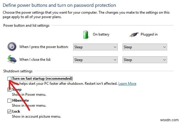
Task: Click the close lid laptop icon
Action: click(12, 59)
